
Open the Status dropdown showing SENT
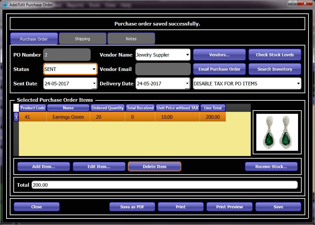[x=95, y=69]
